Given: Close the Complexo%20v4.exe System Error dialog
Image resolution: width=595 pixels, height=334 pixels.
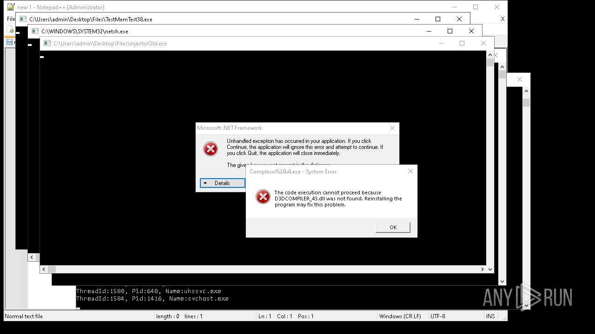Looking at the screenshot, I should pos(410,171).
